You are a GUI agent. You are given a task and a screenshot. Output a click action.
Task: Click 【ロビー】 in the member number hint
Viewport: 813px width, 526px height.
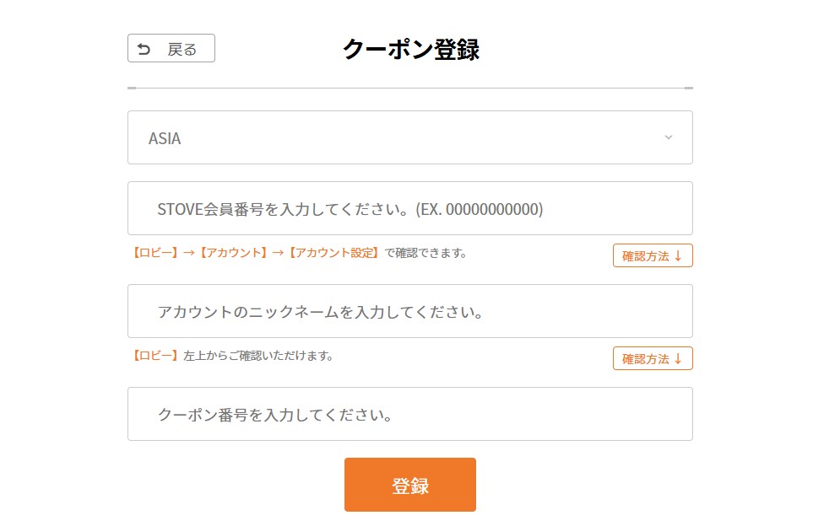point(155,253)
